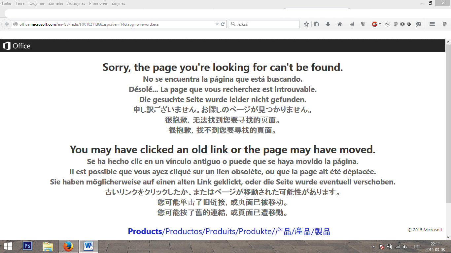Go to the home page icon
This screenshot has width=451, height=253.
point(340,24)
